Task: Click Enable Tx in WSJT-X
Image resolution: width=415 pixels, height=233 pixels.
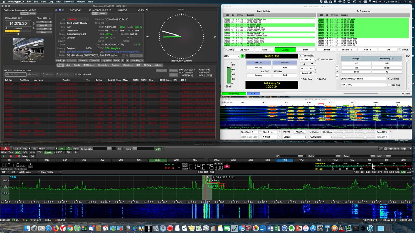Action: point(347,50)
